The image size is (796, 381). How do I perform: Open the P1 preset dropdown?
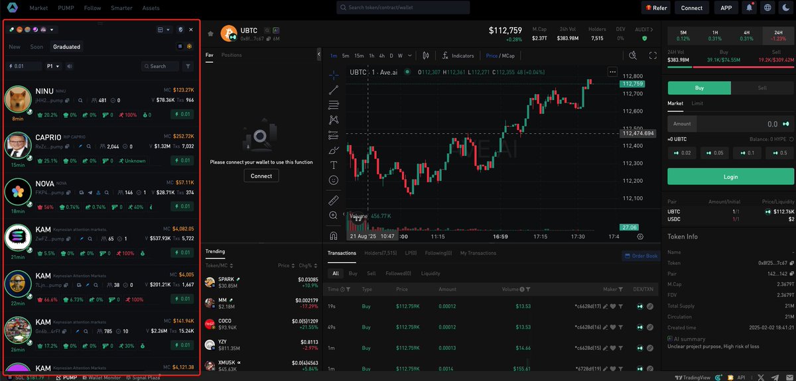tap(53, 66)
